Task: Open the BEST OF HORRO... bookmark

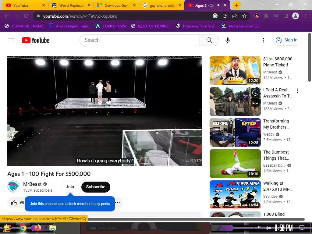Action: (151, 26)
